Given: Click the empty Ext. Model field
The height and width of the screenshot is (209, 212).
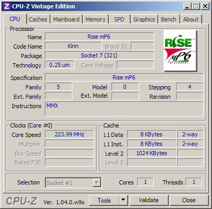Looking at the screenshot, I should coord(125,96).
